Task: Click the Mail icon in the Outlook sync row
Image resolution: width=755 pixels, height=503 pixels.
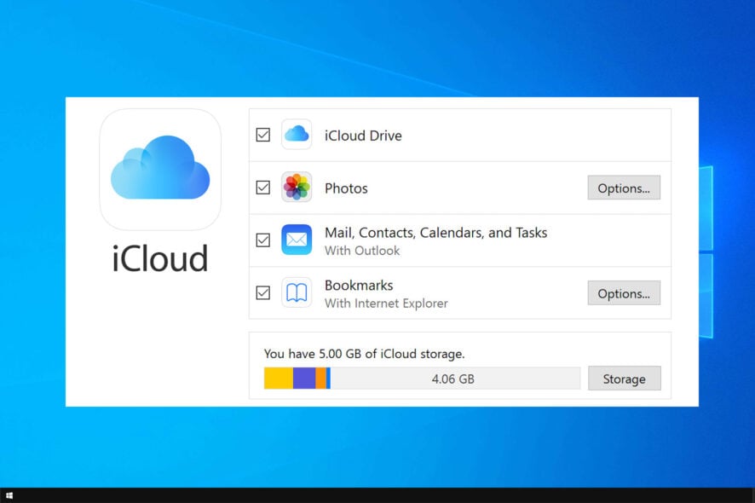Action: pyautogui.click(x=297, y=240)
